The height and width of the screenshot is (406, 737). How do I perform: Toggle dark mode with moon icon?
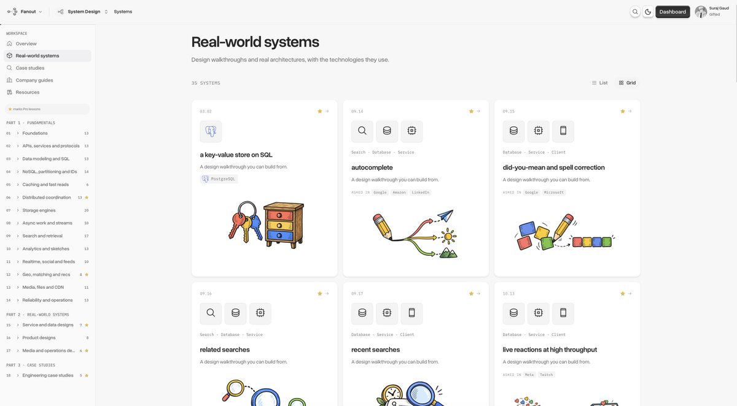click(x=648, y=12)
